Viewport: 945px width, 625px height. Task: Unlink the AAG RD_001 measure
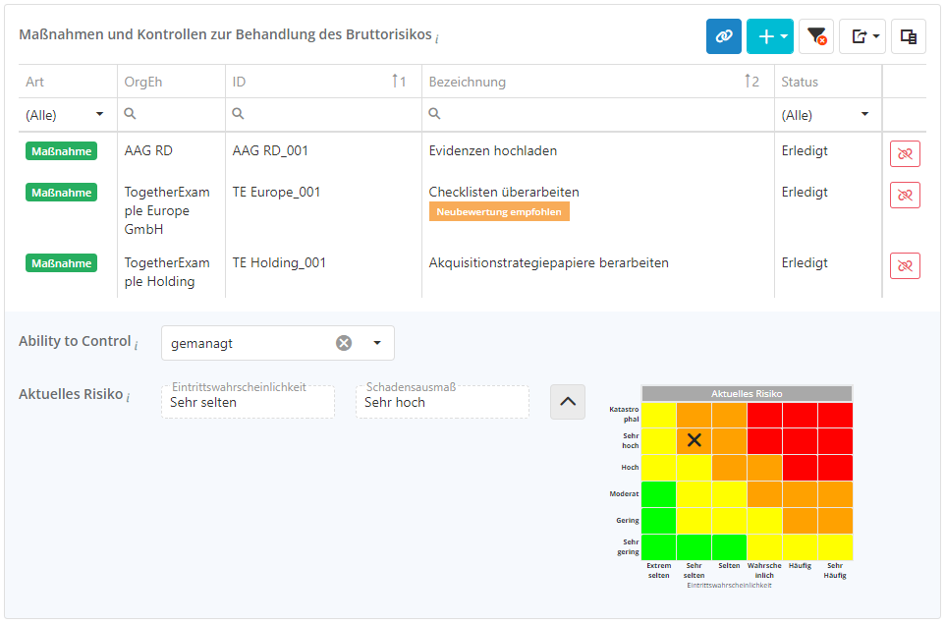(x=905, y=153)
